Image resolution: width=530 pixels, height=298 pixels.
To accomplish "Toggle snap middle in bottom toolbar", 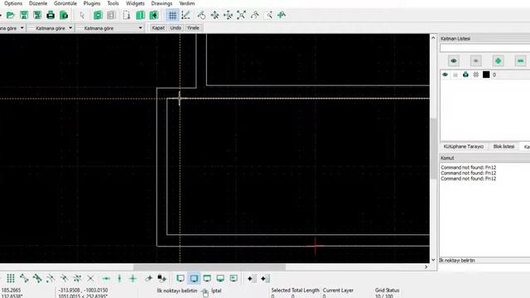I will (64, 278).
